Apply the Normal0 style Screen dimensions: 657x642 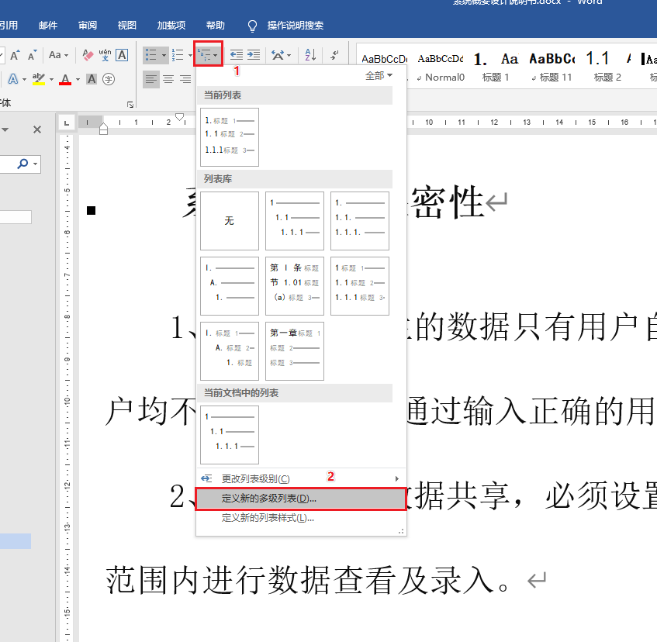tap(441, 67)
